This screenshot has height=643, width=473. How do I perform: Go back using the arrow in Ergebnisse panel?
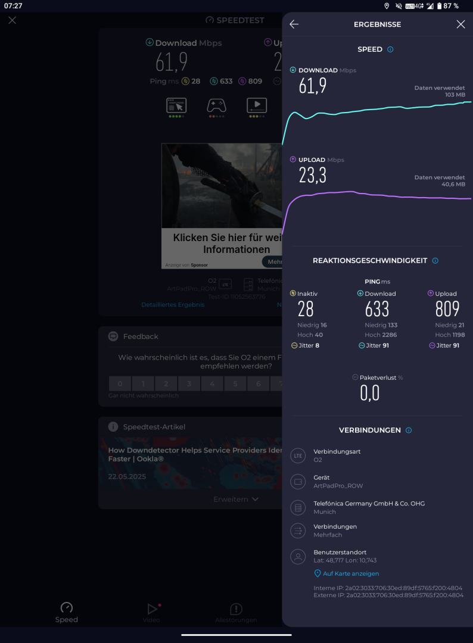click(294, 24)
